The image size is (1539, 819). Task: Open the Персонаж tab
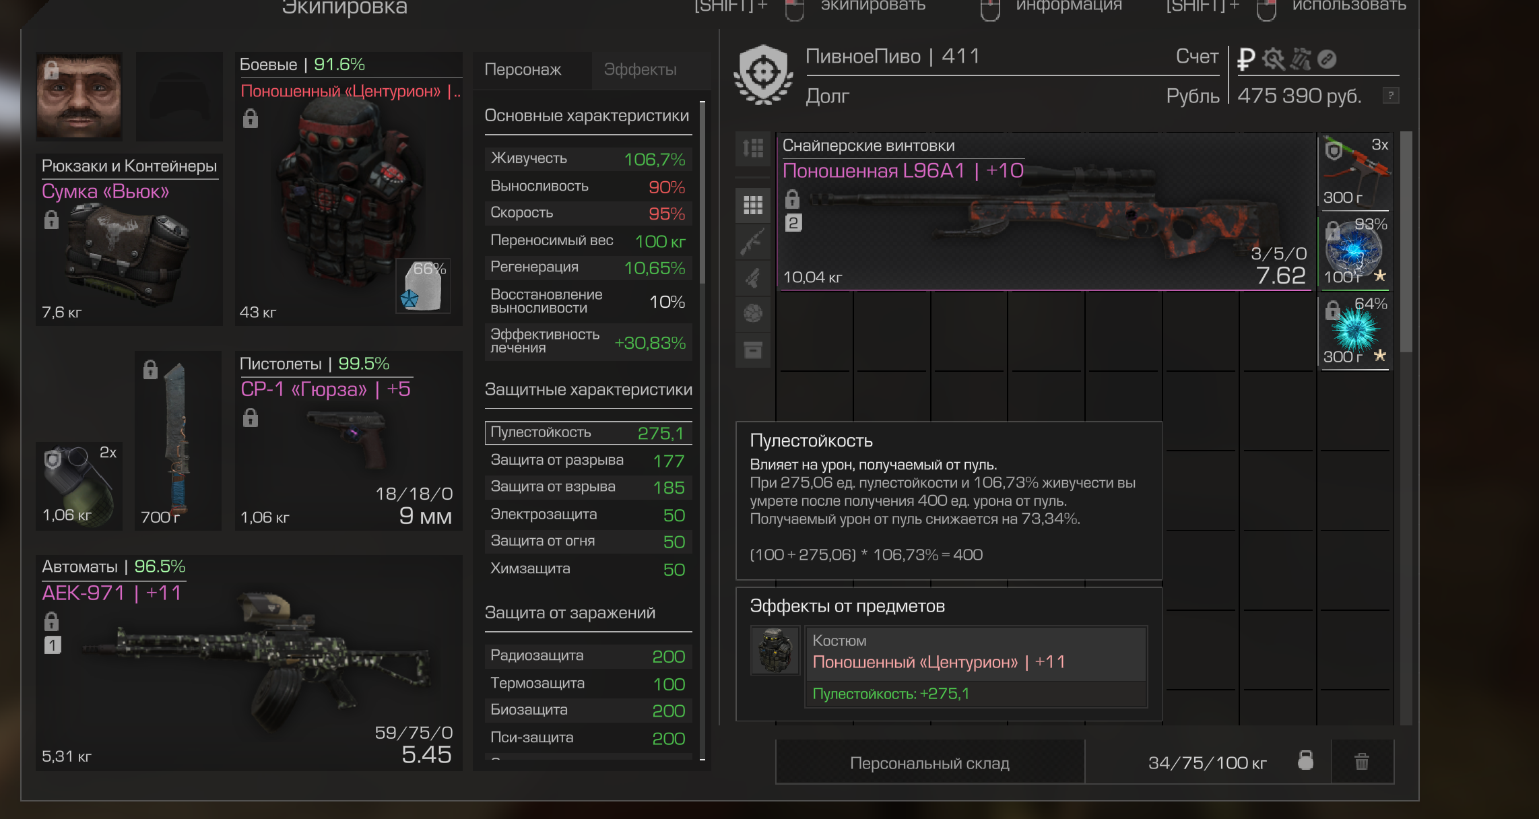point(523,69)
